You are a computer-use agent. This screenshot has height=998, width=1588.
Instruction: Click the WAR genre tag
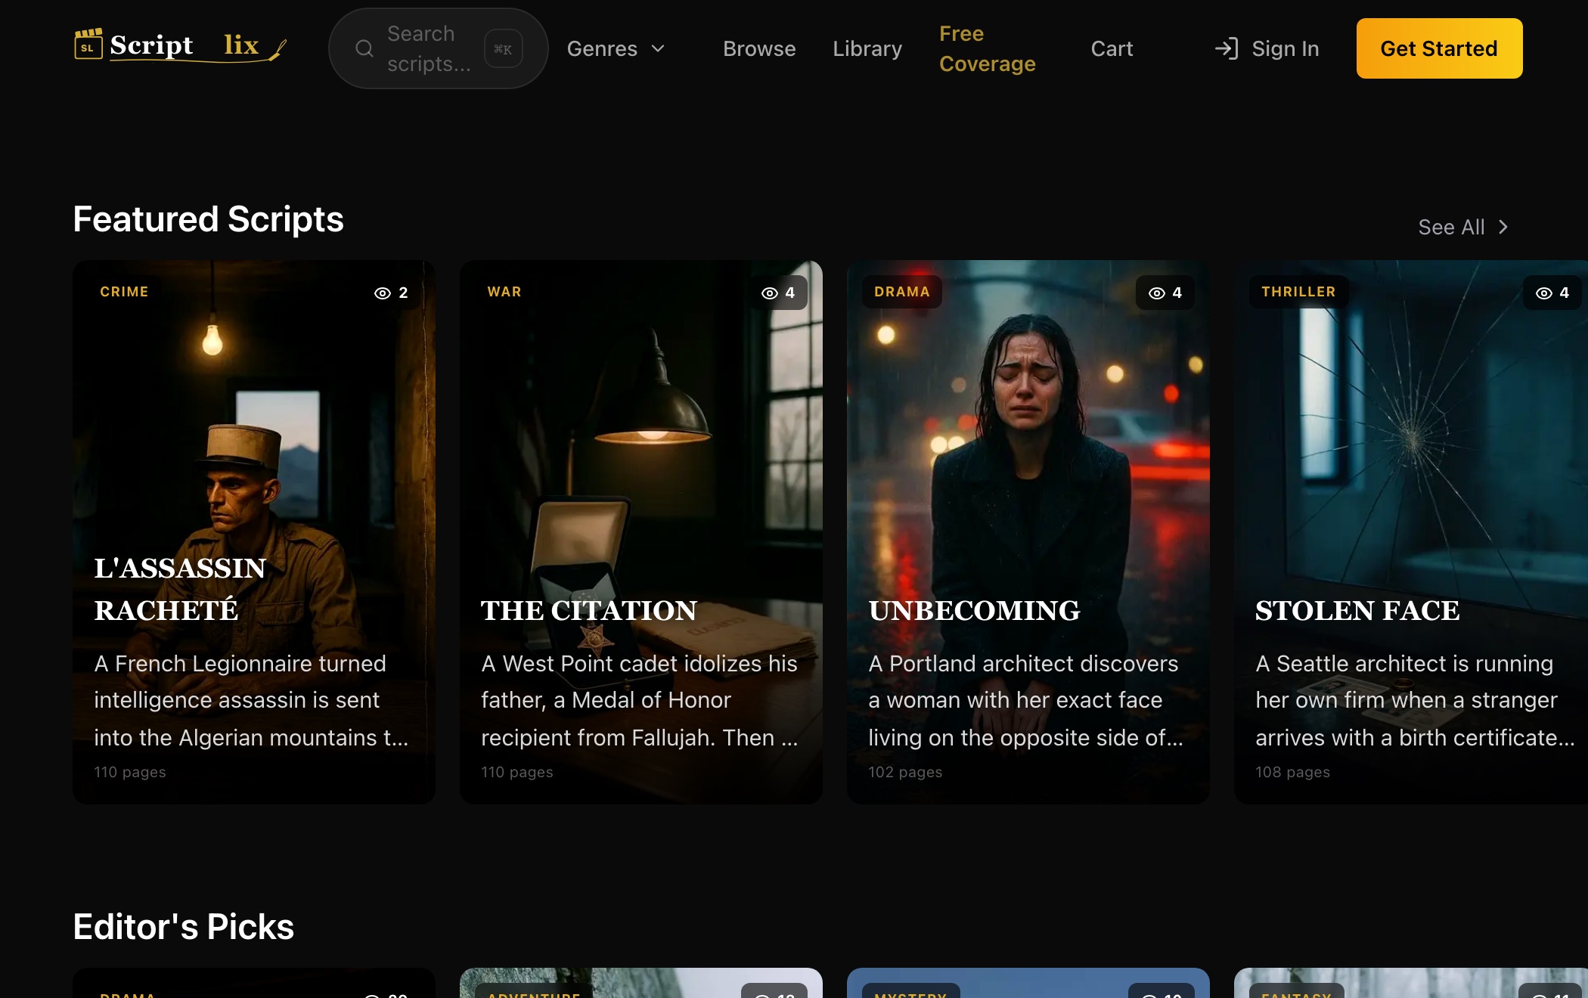pyautogui.click(x=504, y=292)
